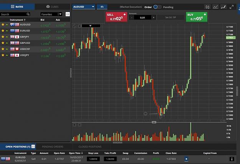Click the favorite star for AUDUSD
Viewport: 240px width, 164px height.
3,25
